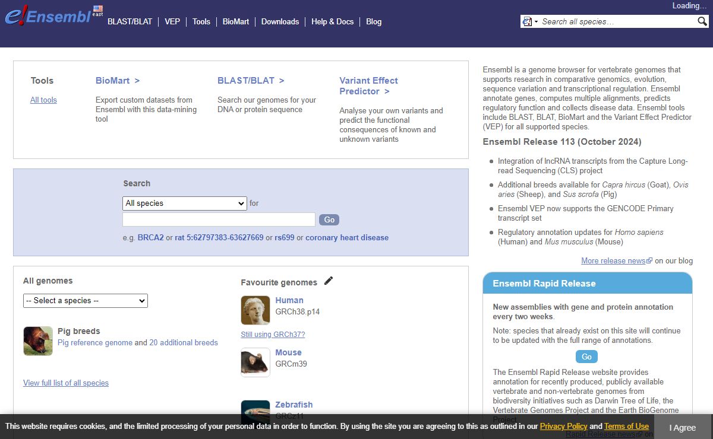Screen dimensions: 713x439
Task: Click the All tools link
Action: 43,100
